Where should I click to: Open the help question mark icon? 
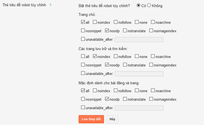(x=50, y=5)
